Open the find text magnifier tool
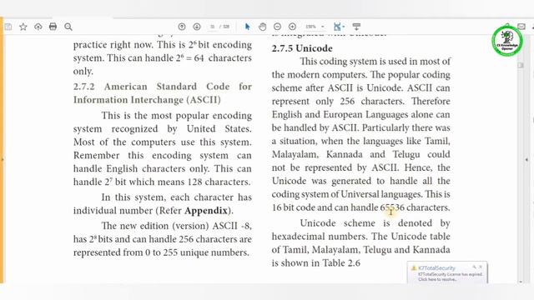 coord(68,27)
